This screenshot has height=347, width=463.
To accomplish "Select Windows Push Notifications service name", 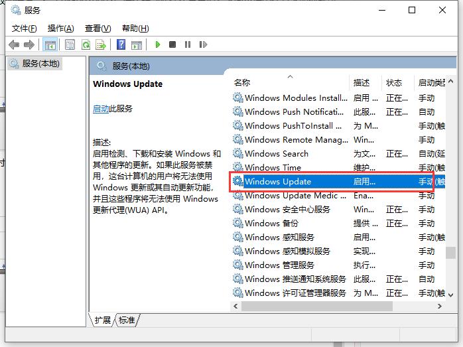I will tap(294, 112).
